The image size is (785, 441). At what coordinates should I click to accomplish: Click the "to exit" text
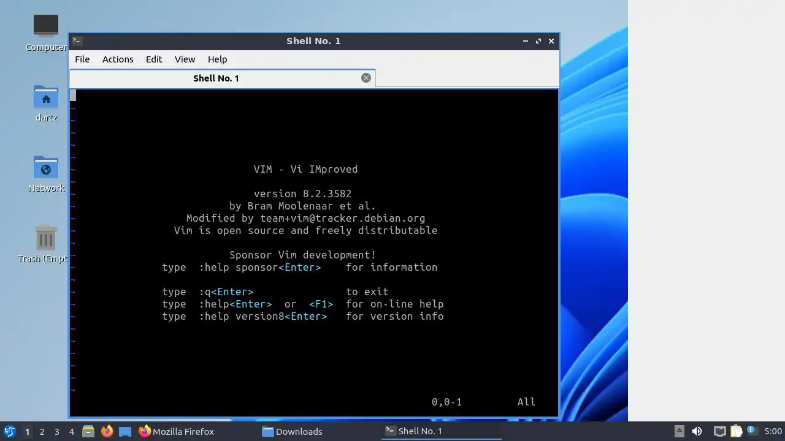[367, 292]
